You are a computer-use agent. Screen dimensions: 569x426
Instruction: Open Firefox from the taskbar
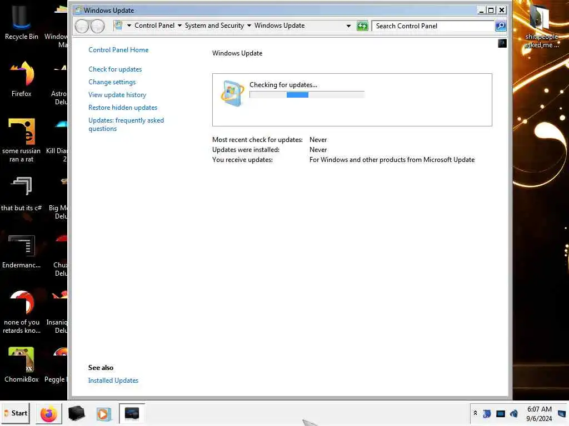49,414
